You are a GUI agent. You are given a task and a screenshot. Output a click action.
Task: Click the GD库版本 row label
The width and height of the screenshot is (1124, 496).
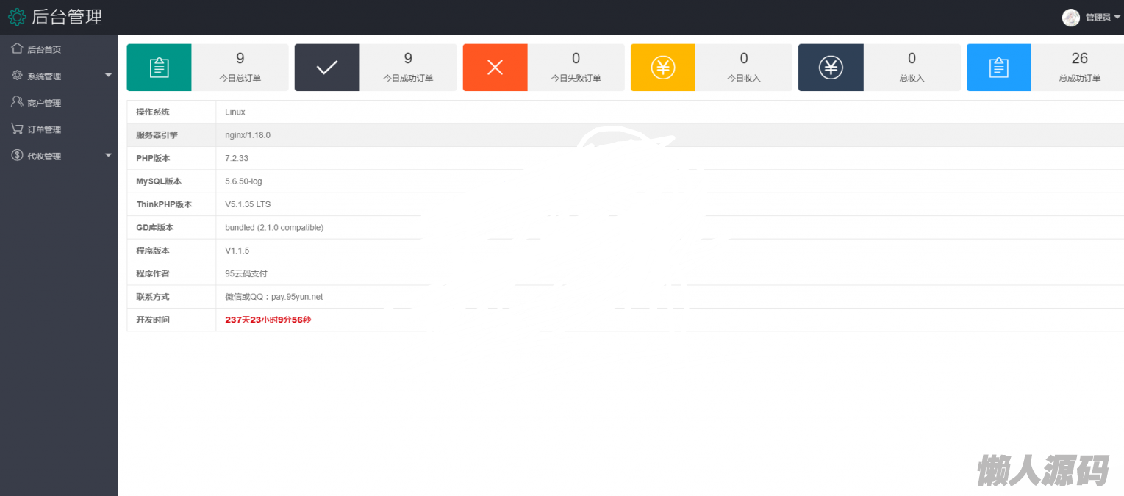point(155,228)
